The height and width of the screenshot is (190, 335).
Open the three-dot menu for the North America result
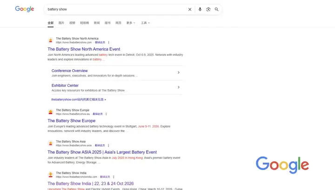[x=109, y=42]
